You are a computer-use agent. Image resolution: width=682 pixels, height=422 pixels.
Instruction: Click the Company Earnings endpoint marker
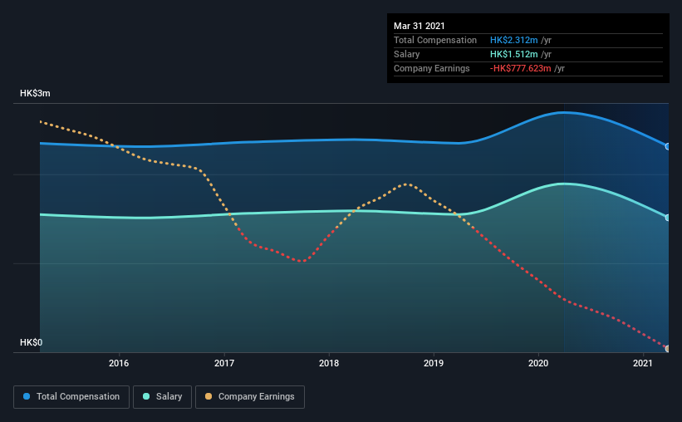pyautogui.click(x=667, y=348)
